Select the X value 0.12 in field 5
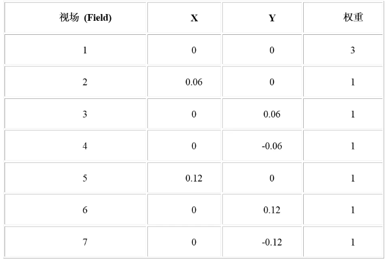 (x=193, y=178)
